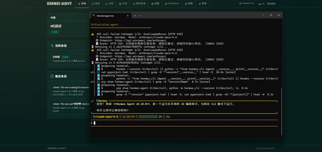Open the 分析 analytics tab

tap(109, 4)
